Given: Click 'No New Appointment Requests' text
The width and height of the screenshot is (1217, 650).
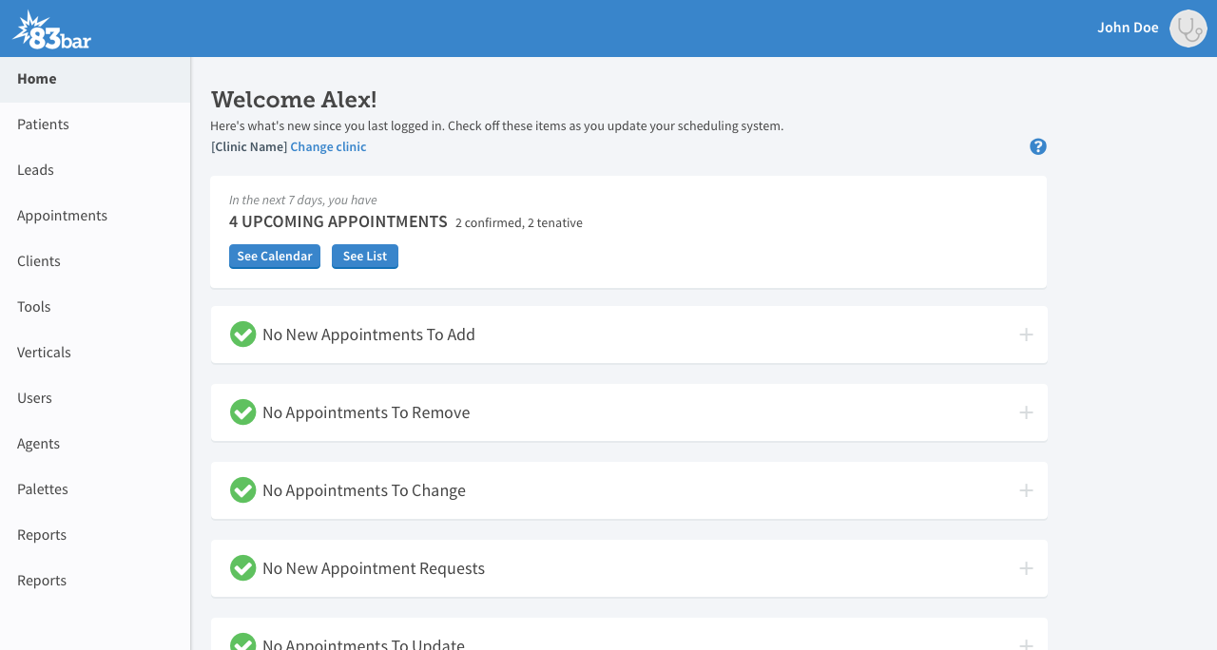Looking at the screenshot, I should [374, 568].
